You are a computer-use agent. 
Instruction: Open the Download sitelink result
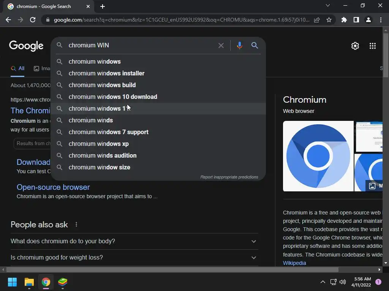pyautogui.click(x=33, y=162)
